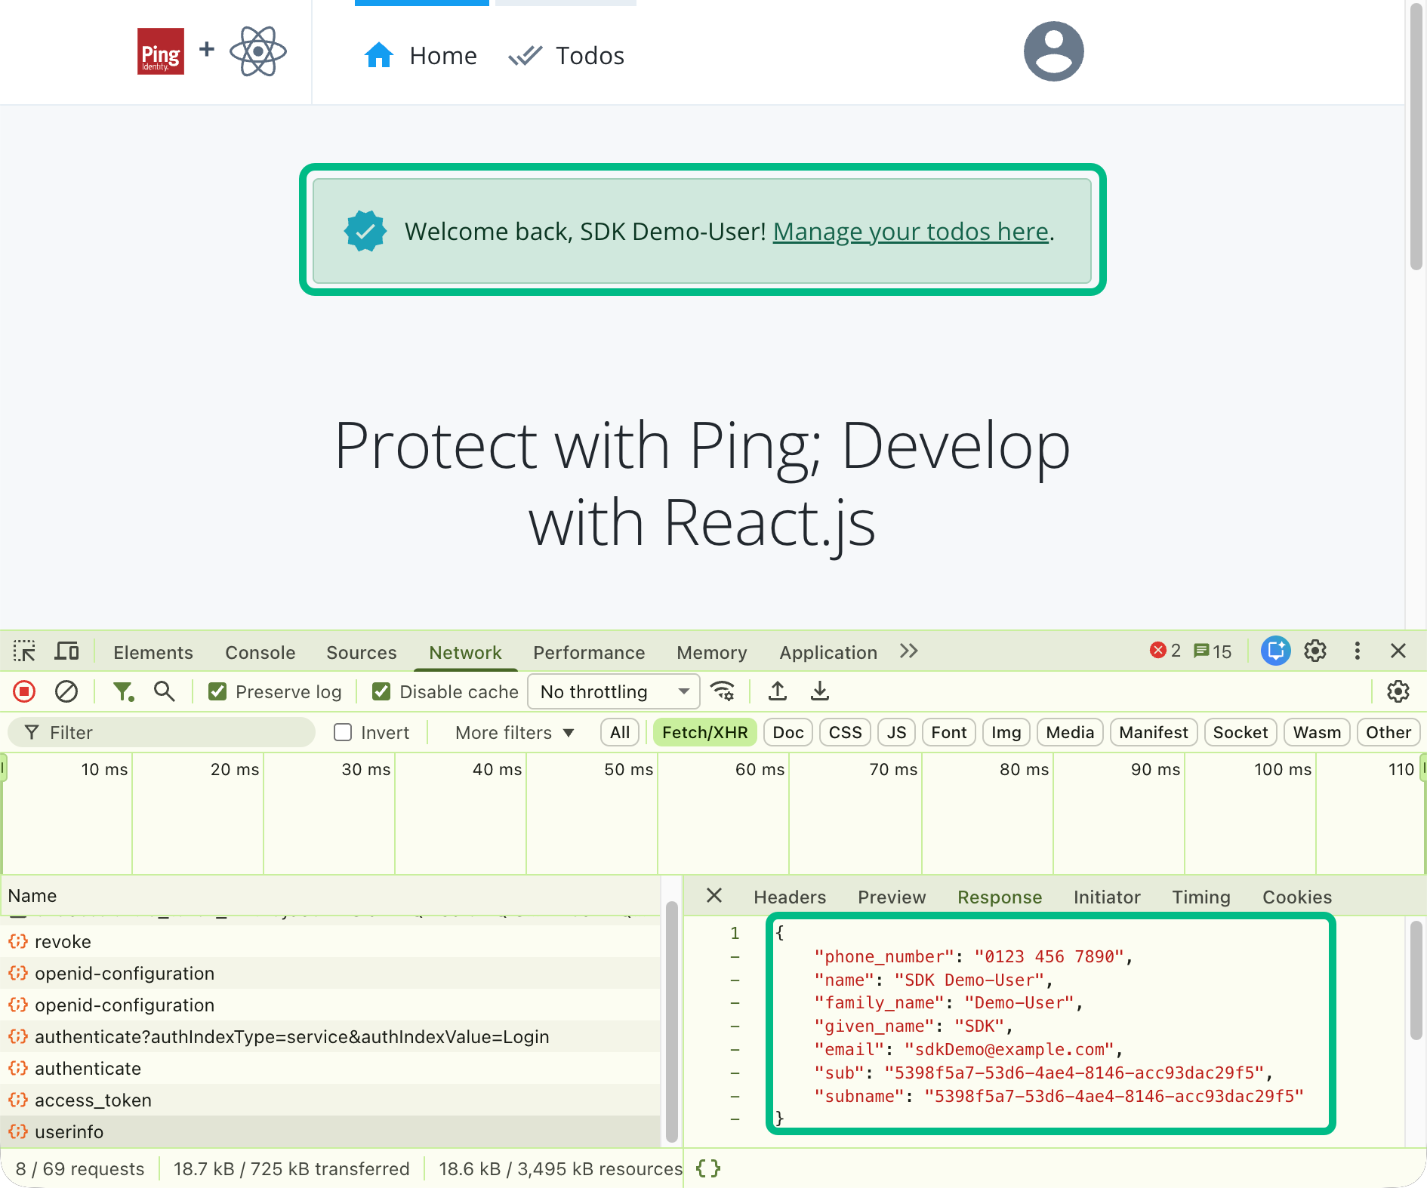Select the Inspect element icon
The width and height of the screenshot is (1427, 1188).
click(x=23, y=651)
